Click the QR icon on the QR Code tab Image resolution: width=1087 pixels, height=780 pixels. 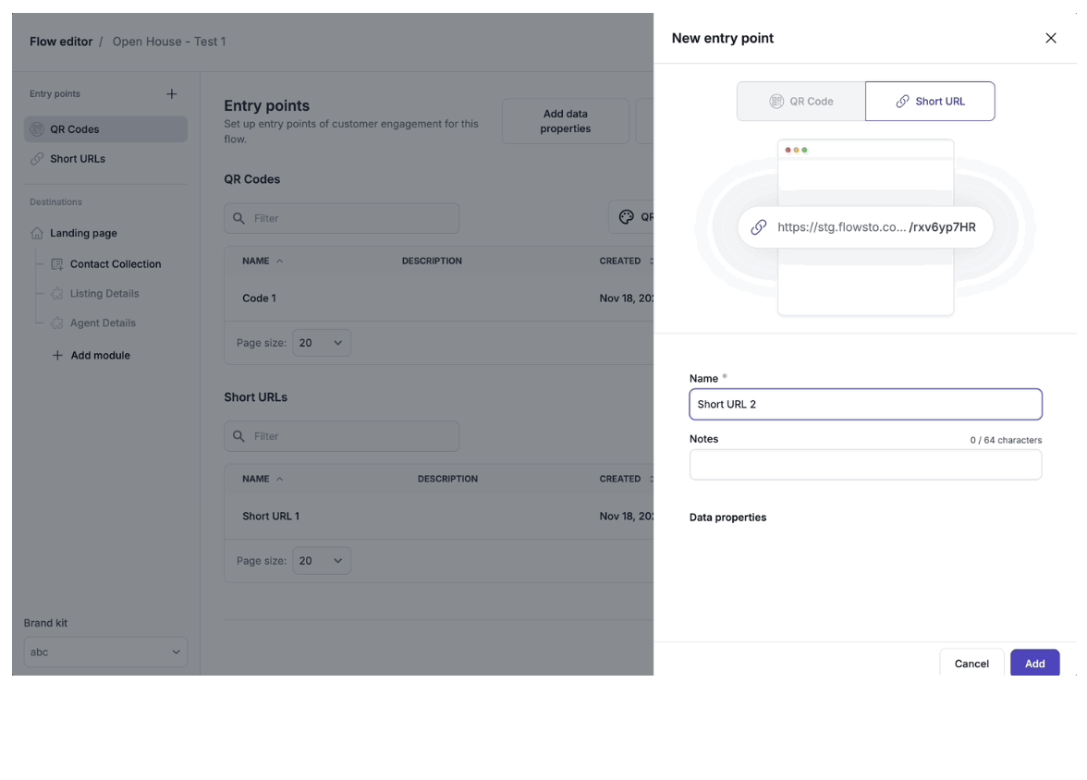[776, 102]
